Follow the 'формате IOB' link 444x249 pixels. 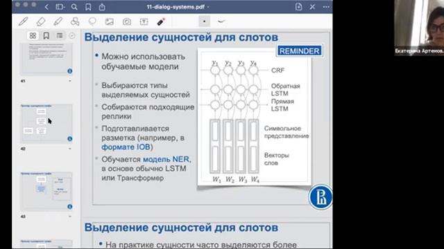pos(127,147)
